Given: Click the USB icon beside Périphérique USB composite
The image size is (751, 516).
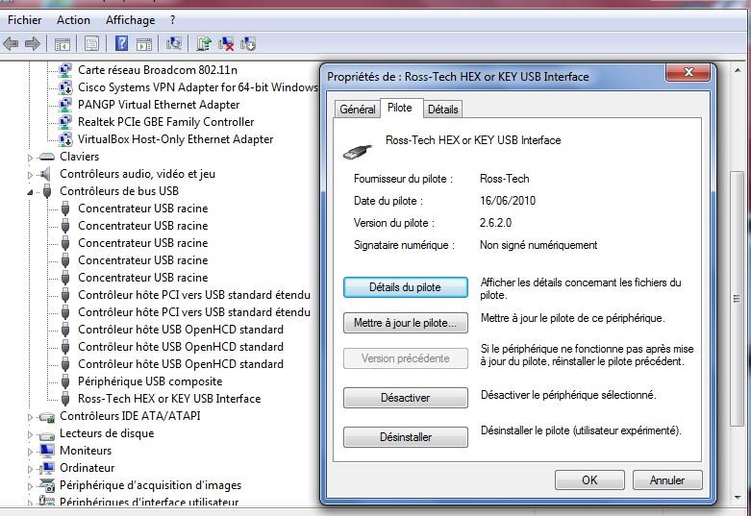Looking at the screenshot, I should click(x=65, y=381).
